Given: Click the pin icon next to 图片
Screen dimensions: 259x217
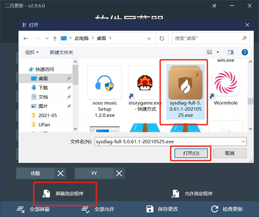Looking at the screenshot, I should [x=69, y=106].
